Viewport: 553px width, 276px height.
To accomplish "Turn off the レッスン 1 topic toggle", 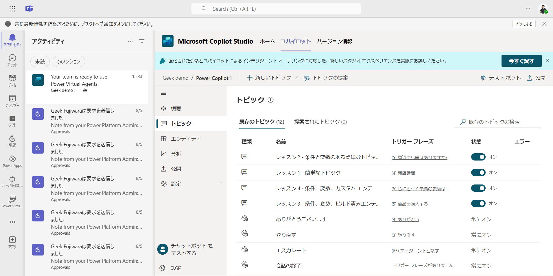I will click(x=478, y=172).
